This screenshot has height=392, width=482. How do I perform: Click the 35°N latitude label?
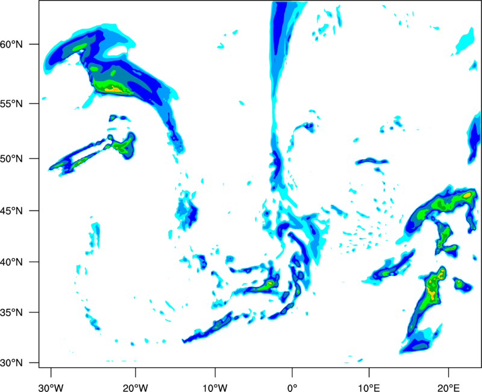point(11,312)
